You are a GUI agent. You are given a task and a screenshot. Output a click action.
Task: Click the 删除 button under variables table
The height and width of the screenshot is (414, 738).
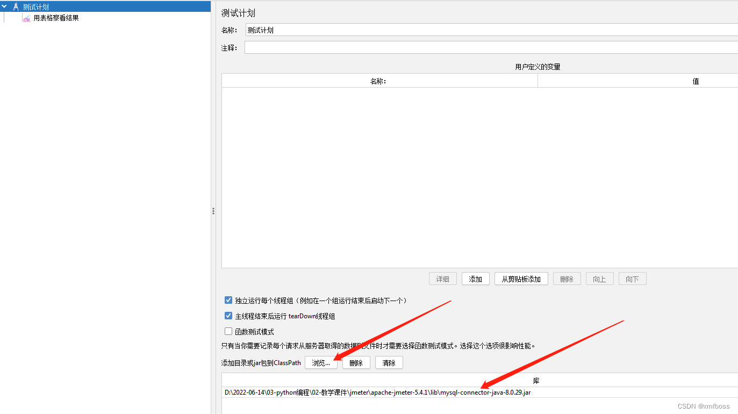tap(567, 279)
